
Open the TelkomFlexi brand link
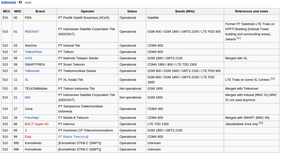[x=33, y=52]
